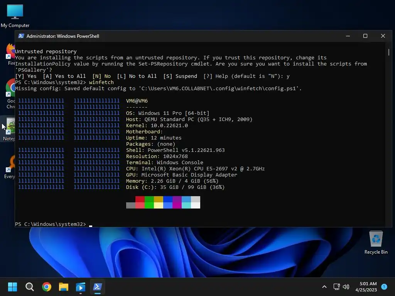Click the red color block in winfetch

(140, 199)
